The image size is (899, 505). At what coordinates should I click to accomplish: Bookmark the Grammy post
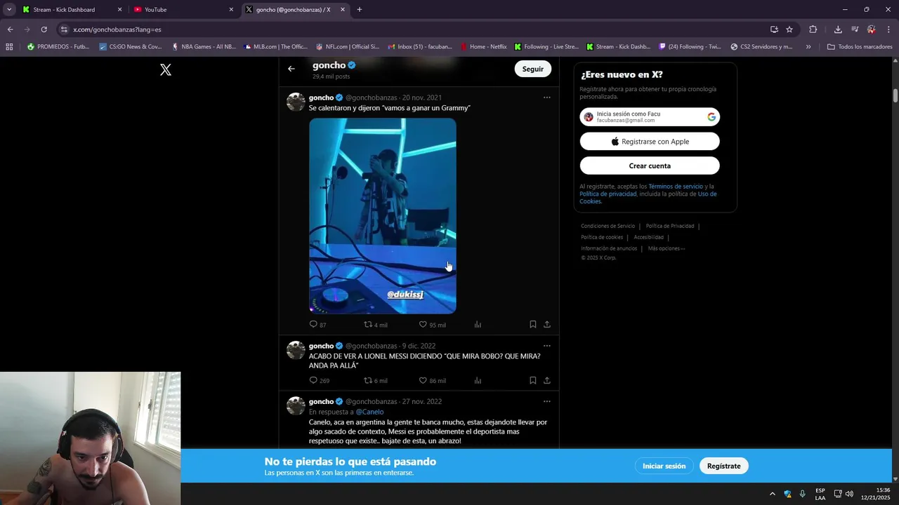click(533, 324)
